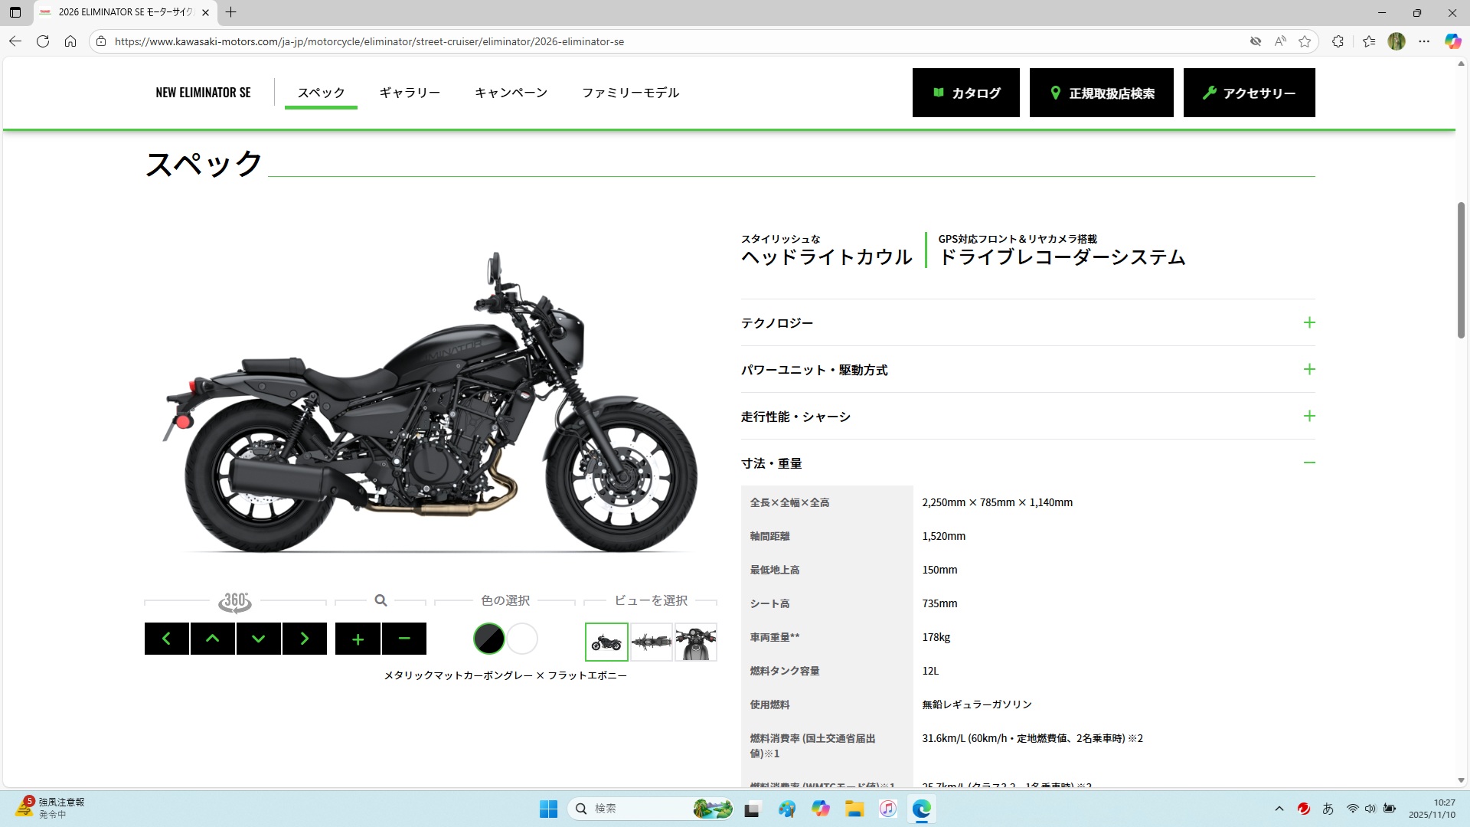Screen dimensions: 1470x827
Task: Select the handlebar cockpit view thumbnail
Action: pyautogui.click(x=695, y=642)
